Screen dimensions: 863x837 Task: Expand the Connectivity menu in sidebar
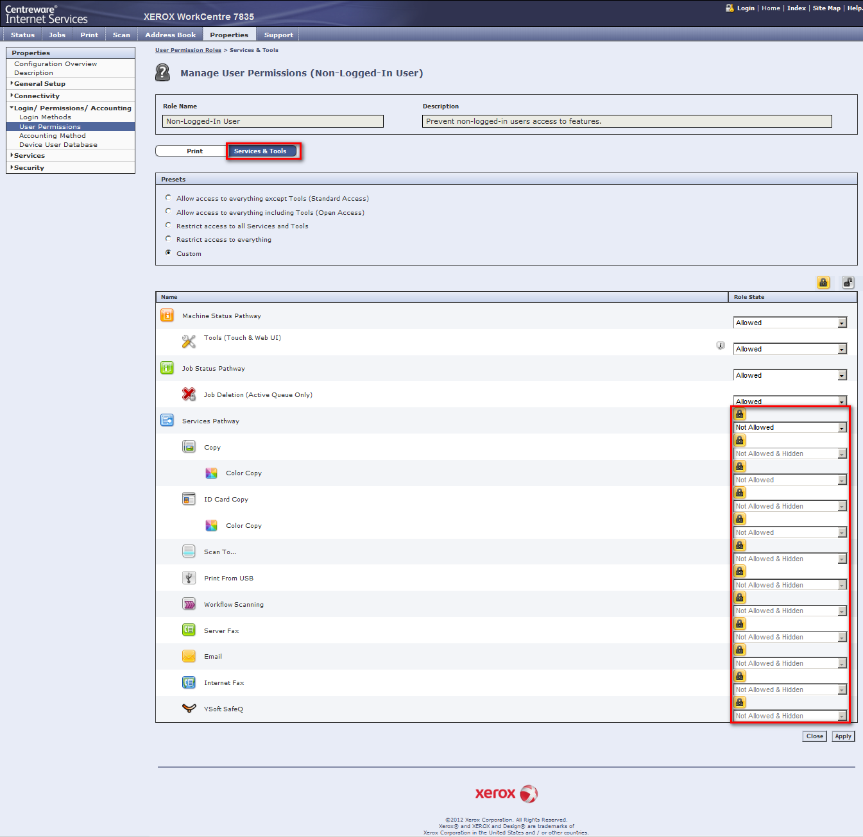tap(37, 96)
